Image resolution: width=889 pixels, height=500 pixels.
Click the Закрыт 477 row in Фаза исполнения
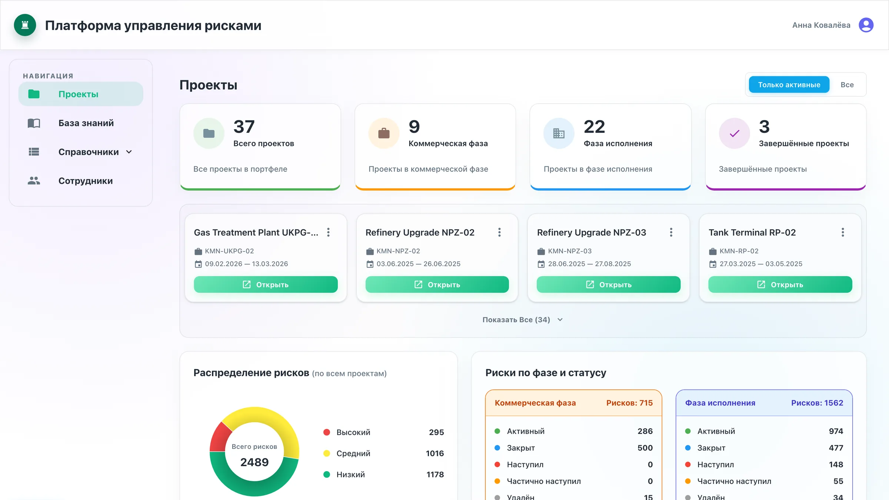pyautogui.click(x=764, y=448)
